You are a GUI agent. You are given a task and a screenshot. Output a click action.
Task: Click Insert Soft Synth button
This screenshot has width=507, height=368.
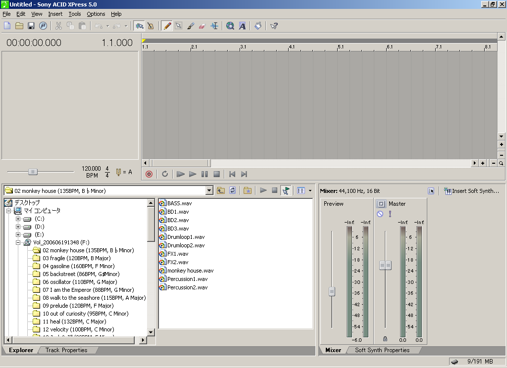click(x=471, y=191)
